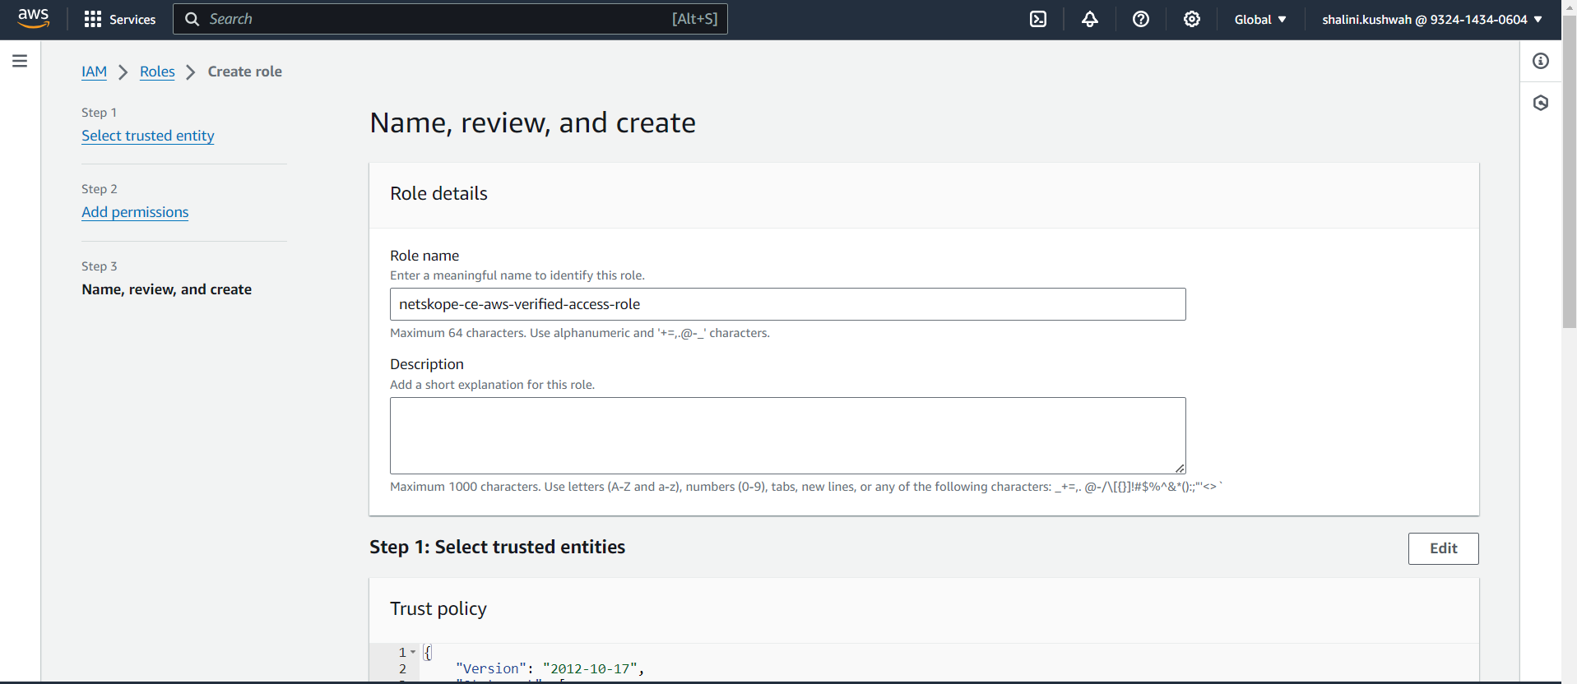Go to the IAM breadcrumb link
The image size is (1577, 684).
coord(94,72)
